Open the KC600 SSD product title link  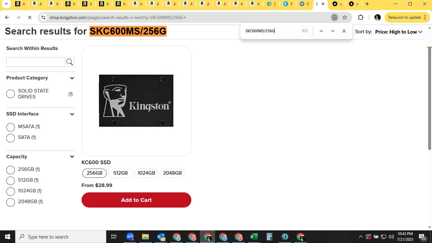point(96,162)
